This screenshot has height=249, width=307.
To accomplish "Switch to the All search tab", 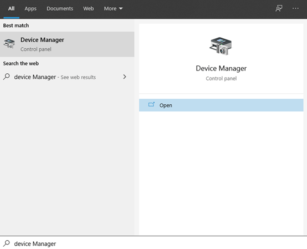I will tap(11, 9).
